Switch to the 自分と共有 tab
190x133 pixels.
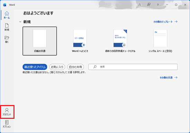pos(76,67)
